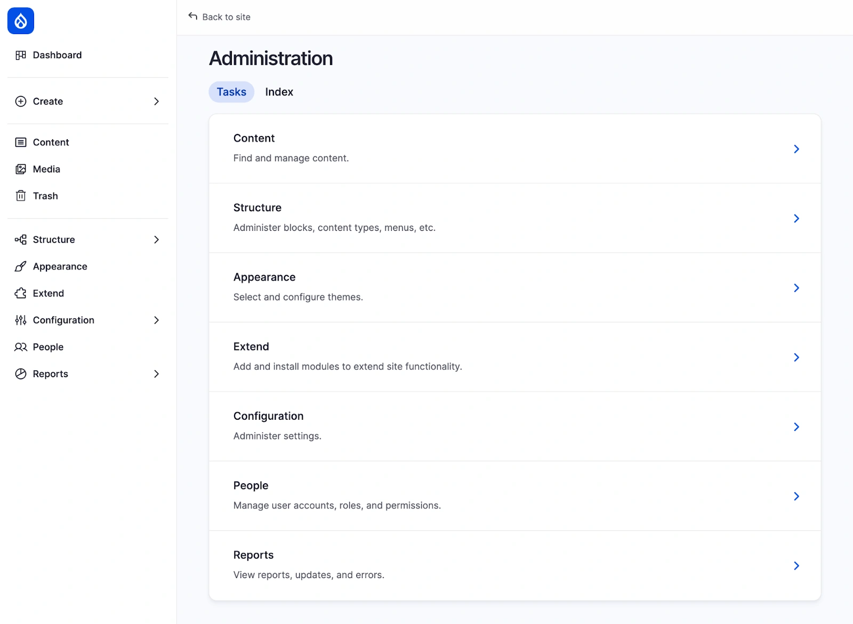Click the Back to site arrow icon

click(193, 17)
